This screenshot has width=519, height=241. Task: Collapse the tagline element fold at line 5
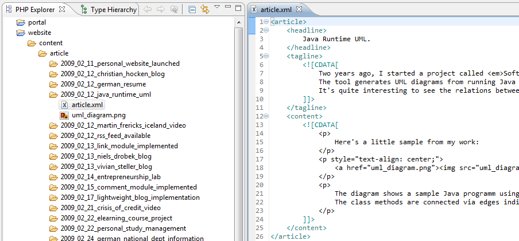(266, 56)
